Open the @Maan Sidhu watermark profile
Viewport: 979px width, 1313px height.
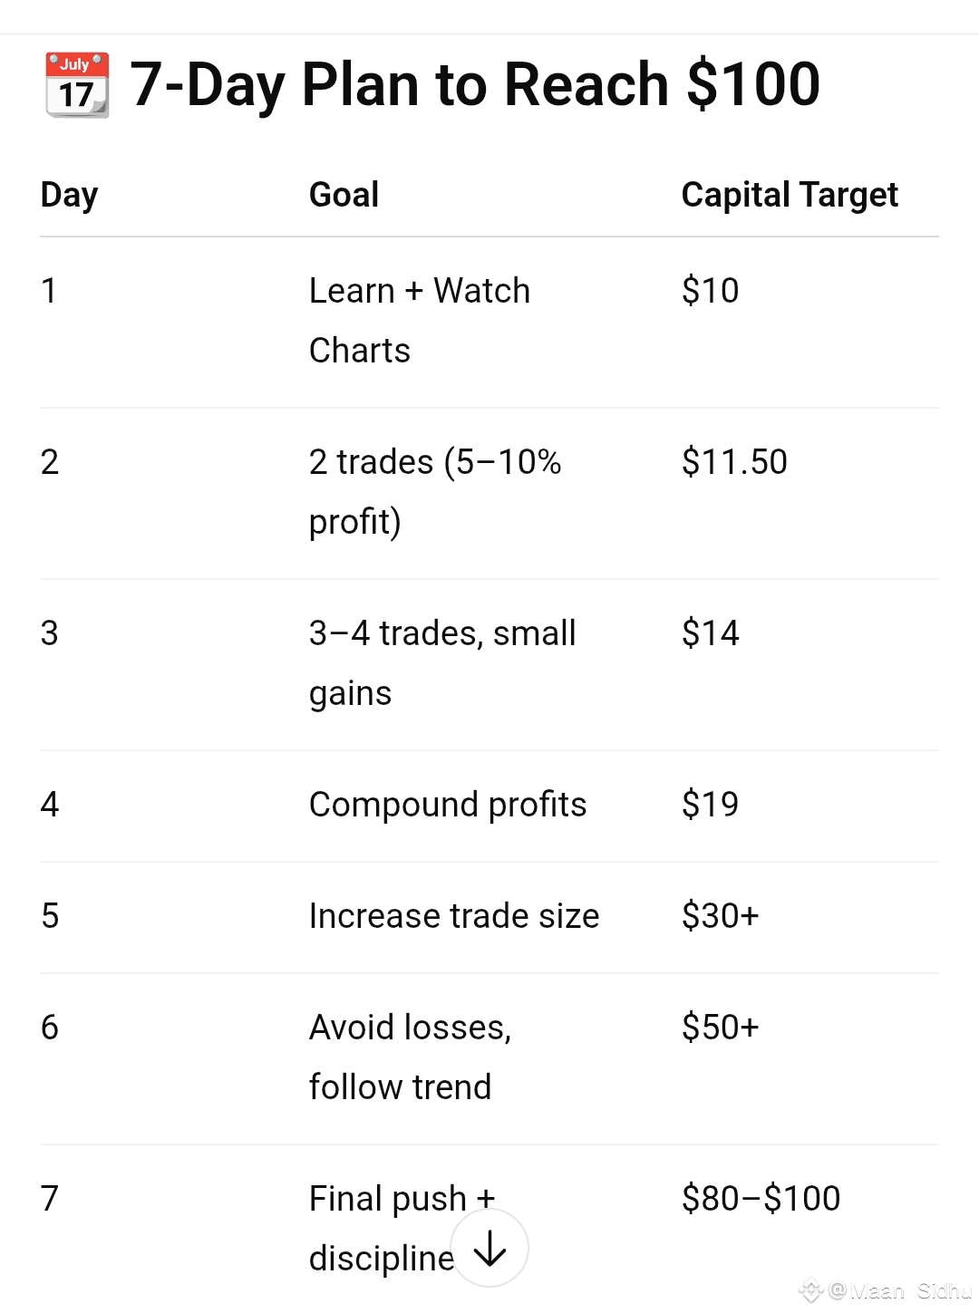899,1291
